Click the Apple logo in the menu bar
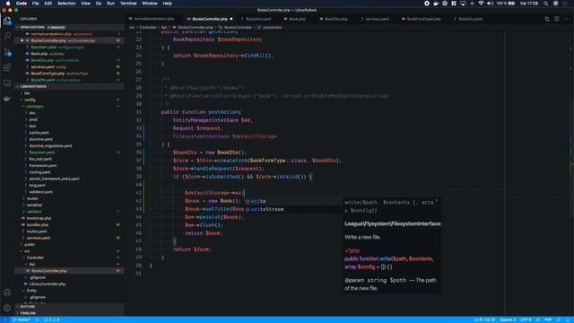574x323 pixels. 8,4
